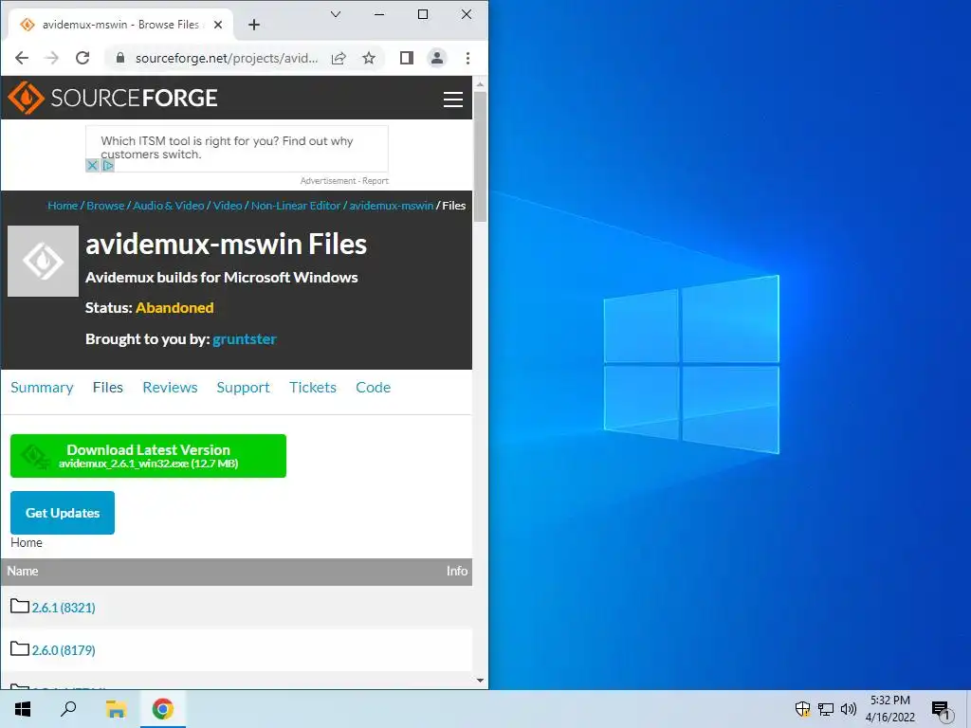This screenshot has width=971, height=728.
Task: Click avidemux-mswin breadcrumb link
Action: click(392, 206)
